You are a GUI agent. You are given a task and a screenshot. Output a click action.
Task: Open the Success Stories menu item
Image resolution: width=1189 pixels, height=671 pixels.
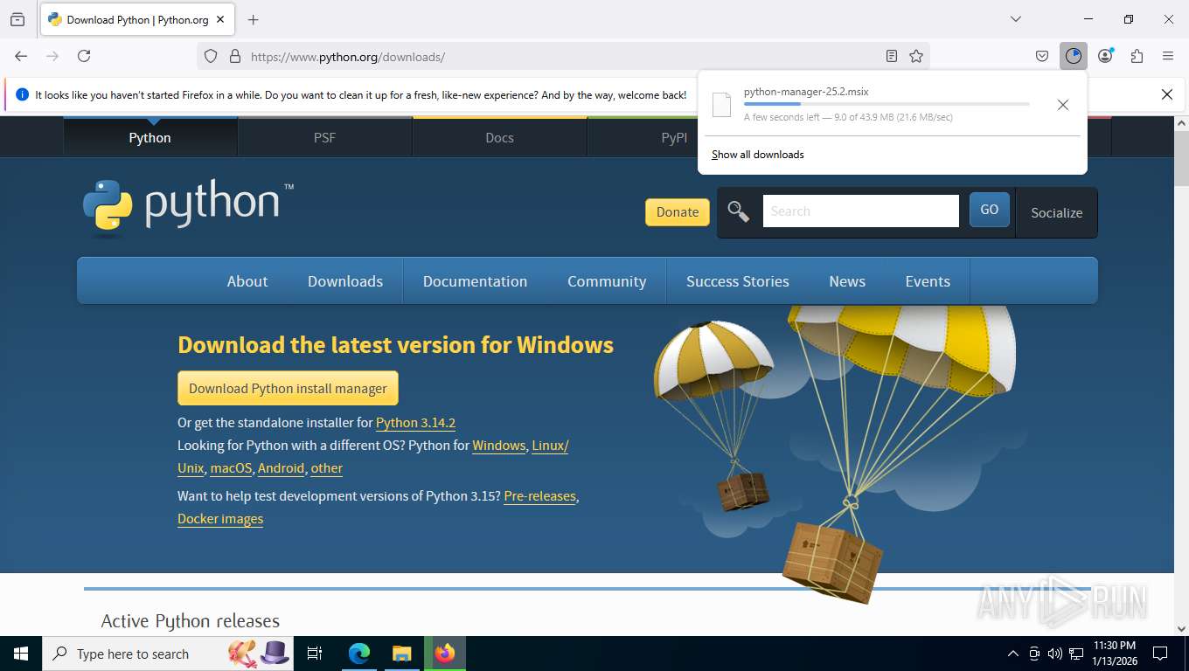[x=738, y=281]
